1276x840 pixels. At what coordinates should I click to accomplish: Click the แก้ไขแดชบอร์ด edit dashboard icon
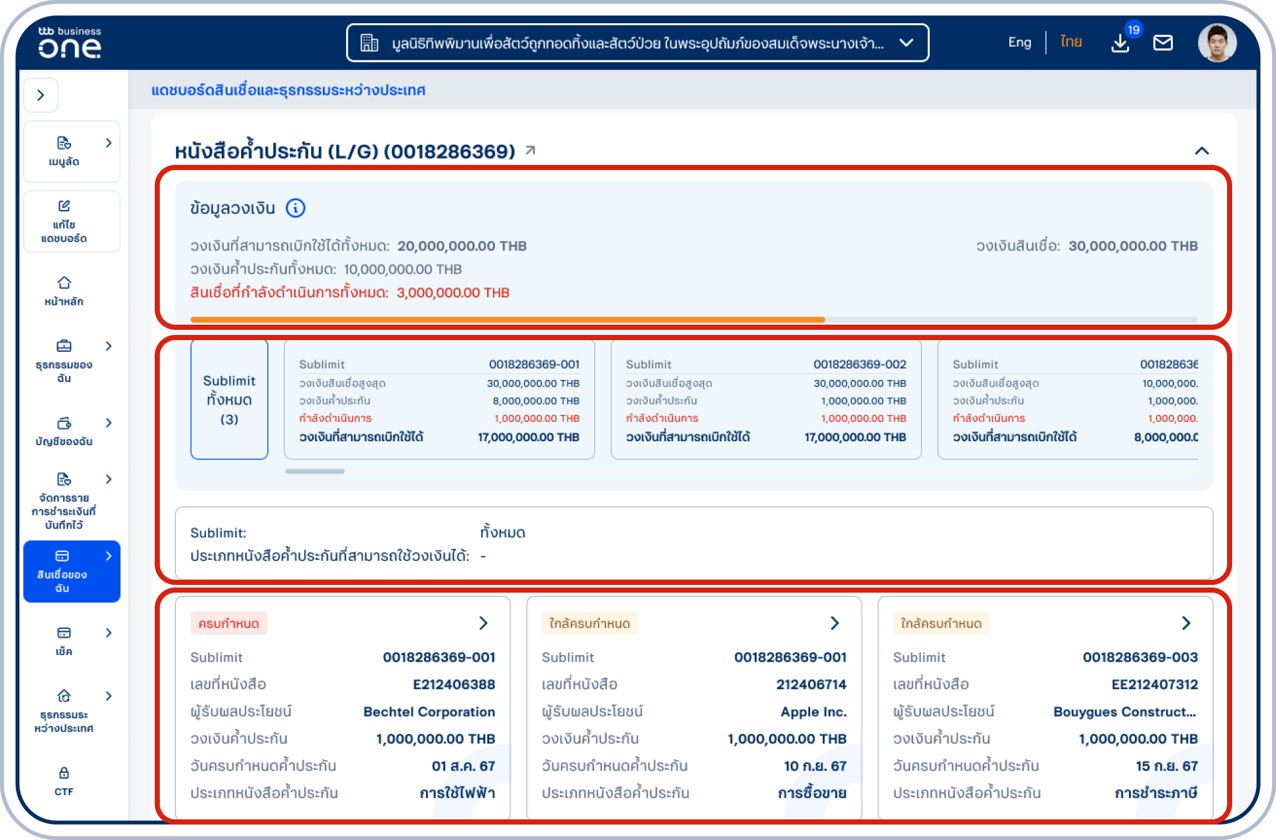click(64, 206)
